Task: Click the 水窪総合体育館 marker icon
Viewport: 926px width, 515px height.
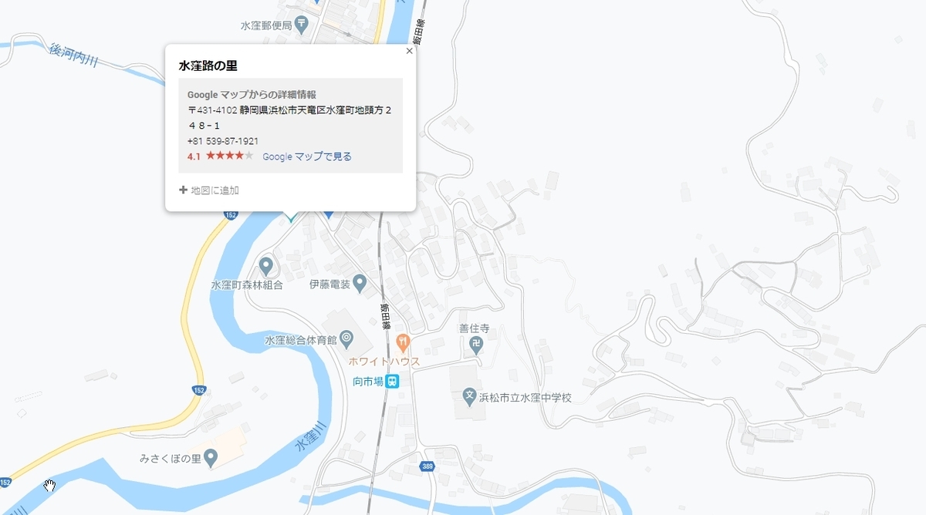Action: click(x=346, y=338)
